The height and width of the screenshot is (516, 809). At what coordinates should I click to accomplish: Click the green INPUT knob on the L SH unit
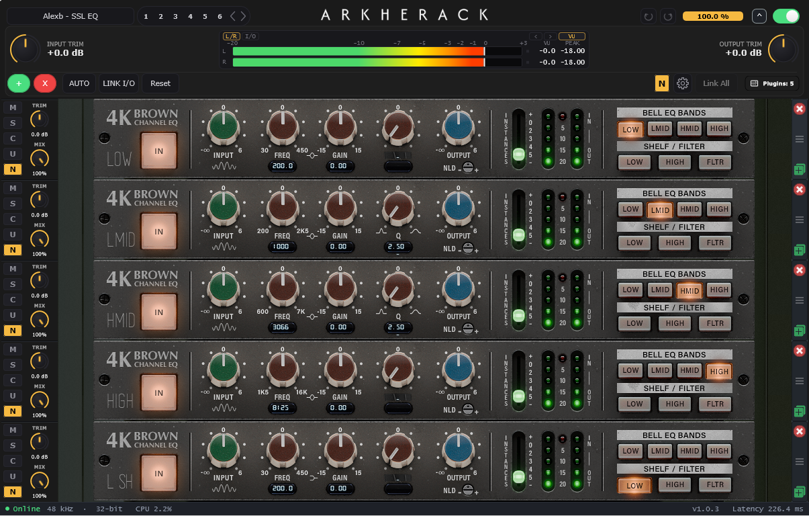[x=224, y=450]
